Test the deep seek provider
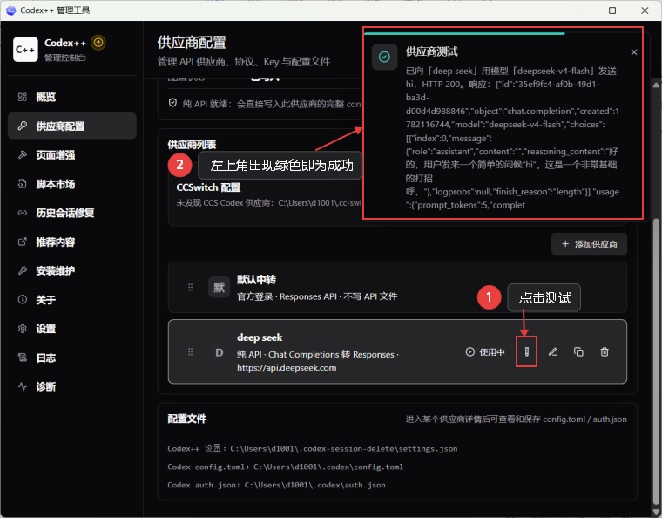 click(x=526, y=352)
